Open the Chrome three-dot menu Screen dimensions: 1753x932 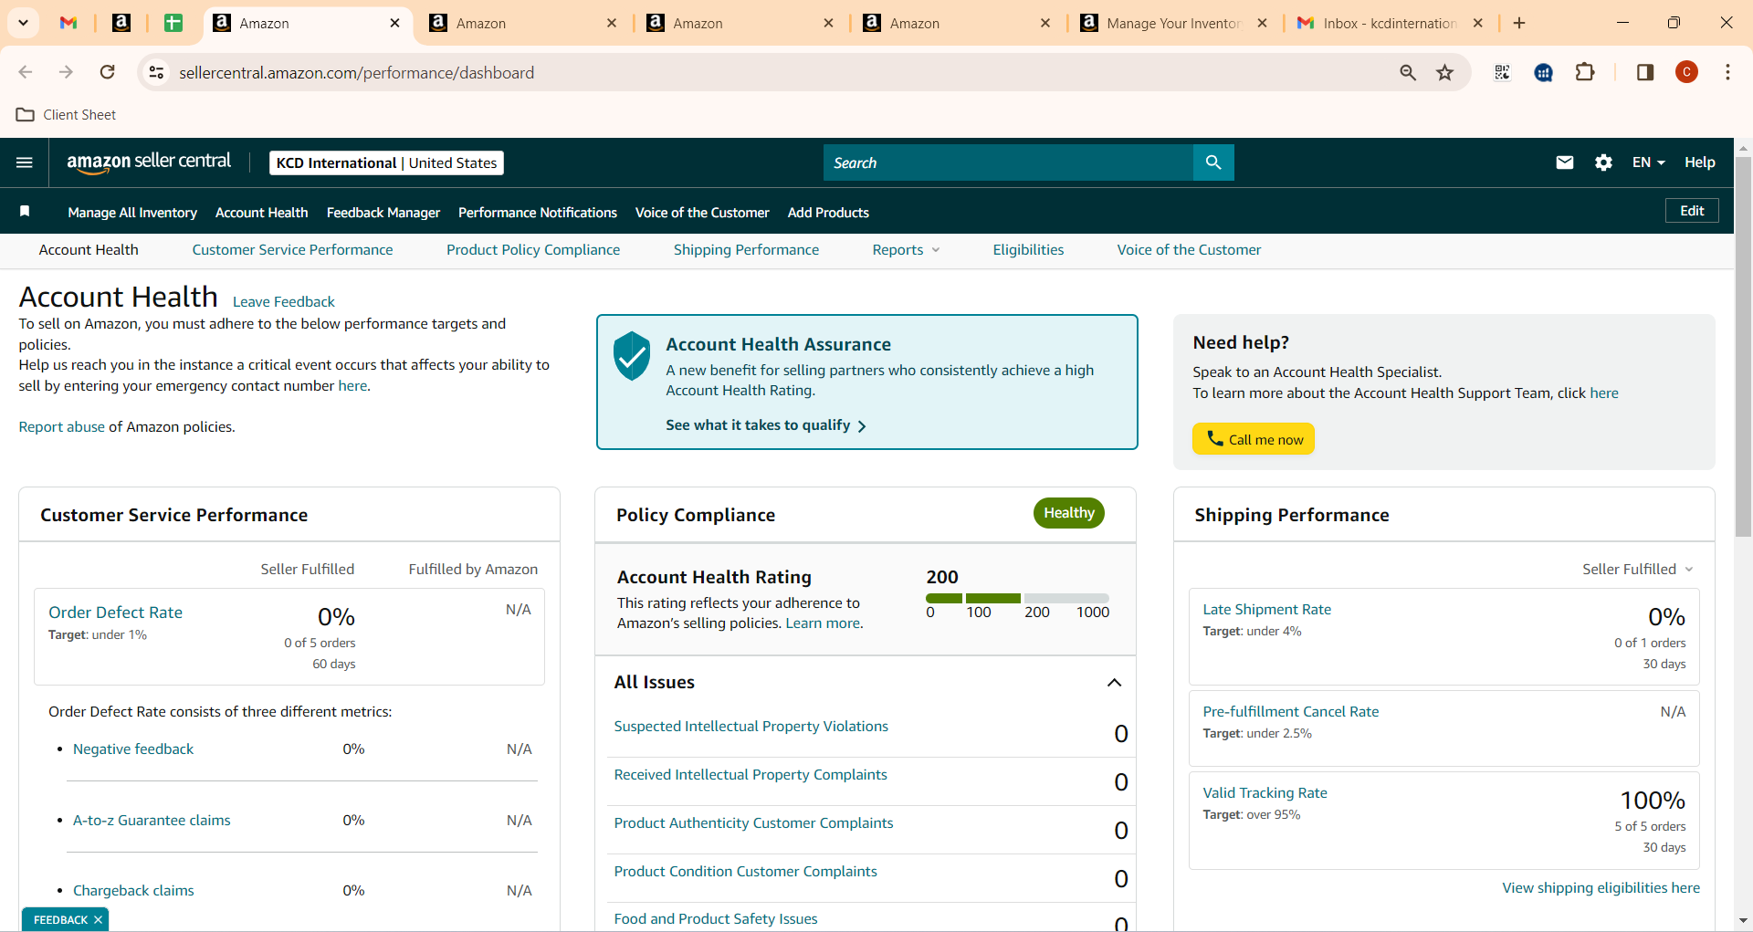(1727, 72)
